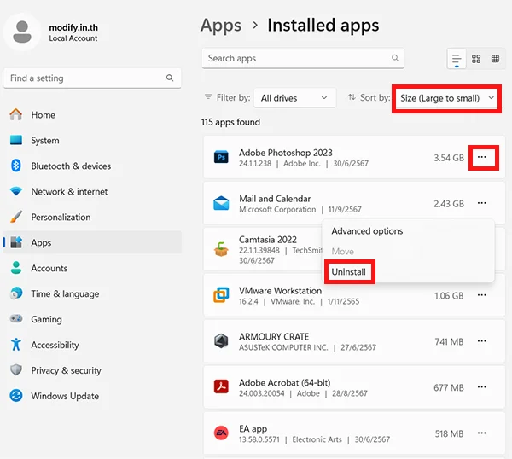Open Accounts settings page
Viewport: 512px width, 459px height.
click(92, 268)
